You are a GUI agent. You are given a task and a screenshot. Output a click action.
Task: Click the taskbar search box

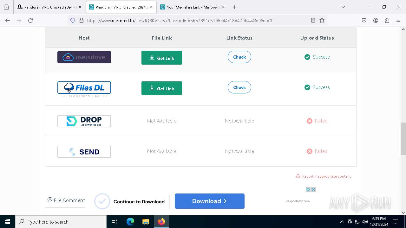tap(61, 222)
